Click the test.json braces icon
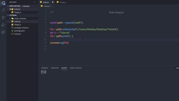179x101 pixels. (x=12, y=34)
